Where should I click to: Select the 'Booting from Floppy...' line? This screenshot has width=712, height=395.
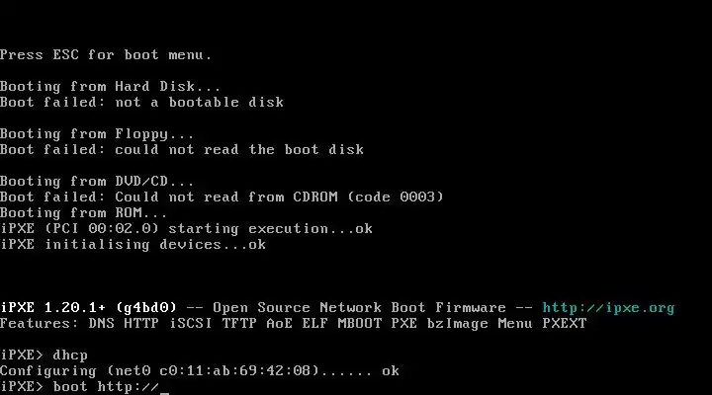[x=97, y=134]
